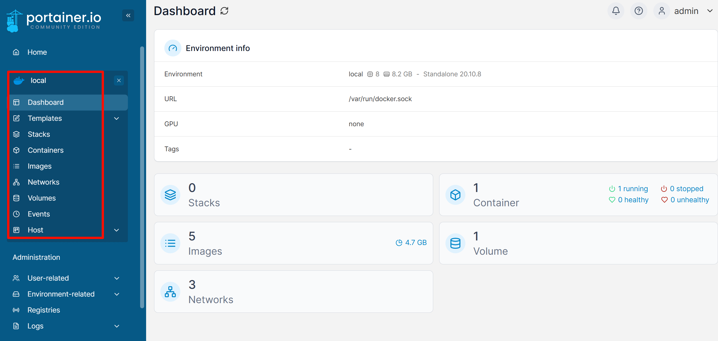Expand the Templates submenu chevron

[116, 119]
